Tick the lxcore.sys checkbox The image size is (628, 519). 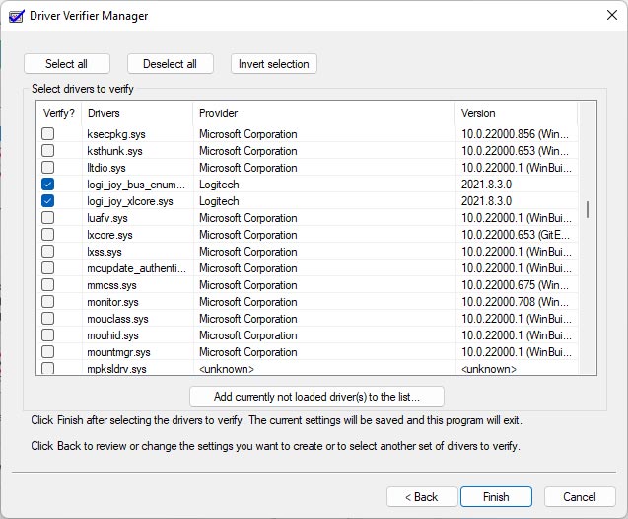point(47,235)
